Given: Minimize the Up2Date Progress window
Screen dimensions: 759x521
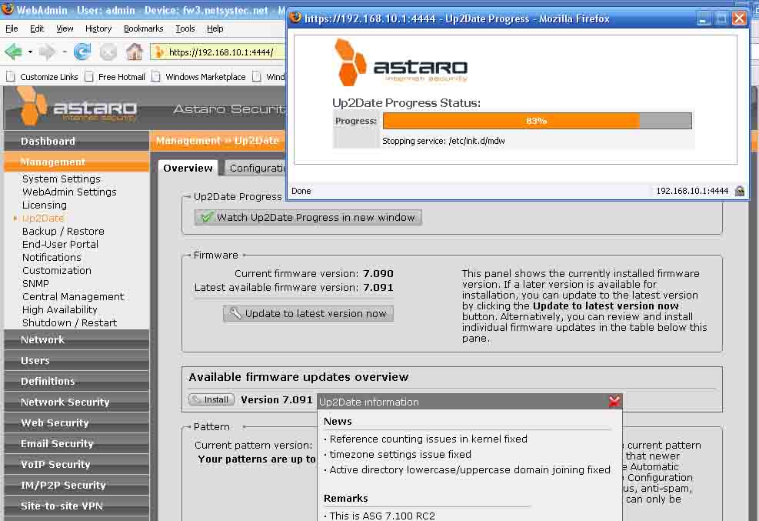Looking at the screenshot, I should click(x=704, y=19).
